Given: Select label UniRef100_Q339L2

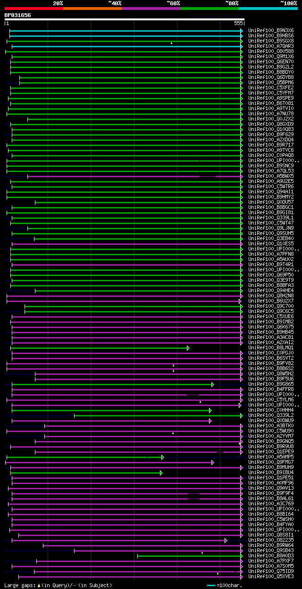Looking at the screenshot, I should pyautogui.click(x=271, y=415).
